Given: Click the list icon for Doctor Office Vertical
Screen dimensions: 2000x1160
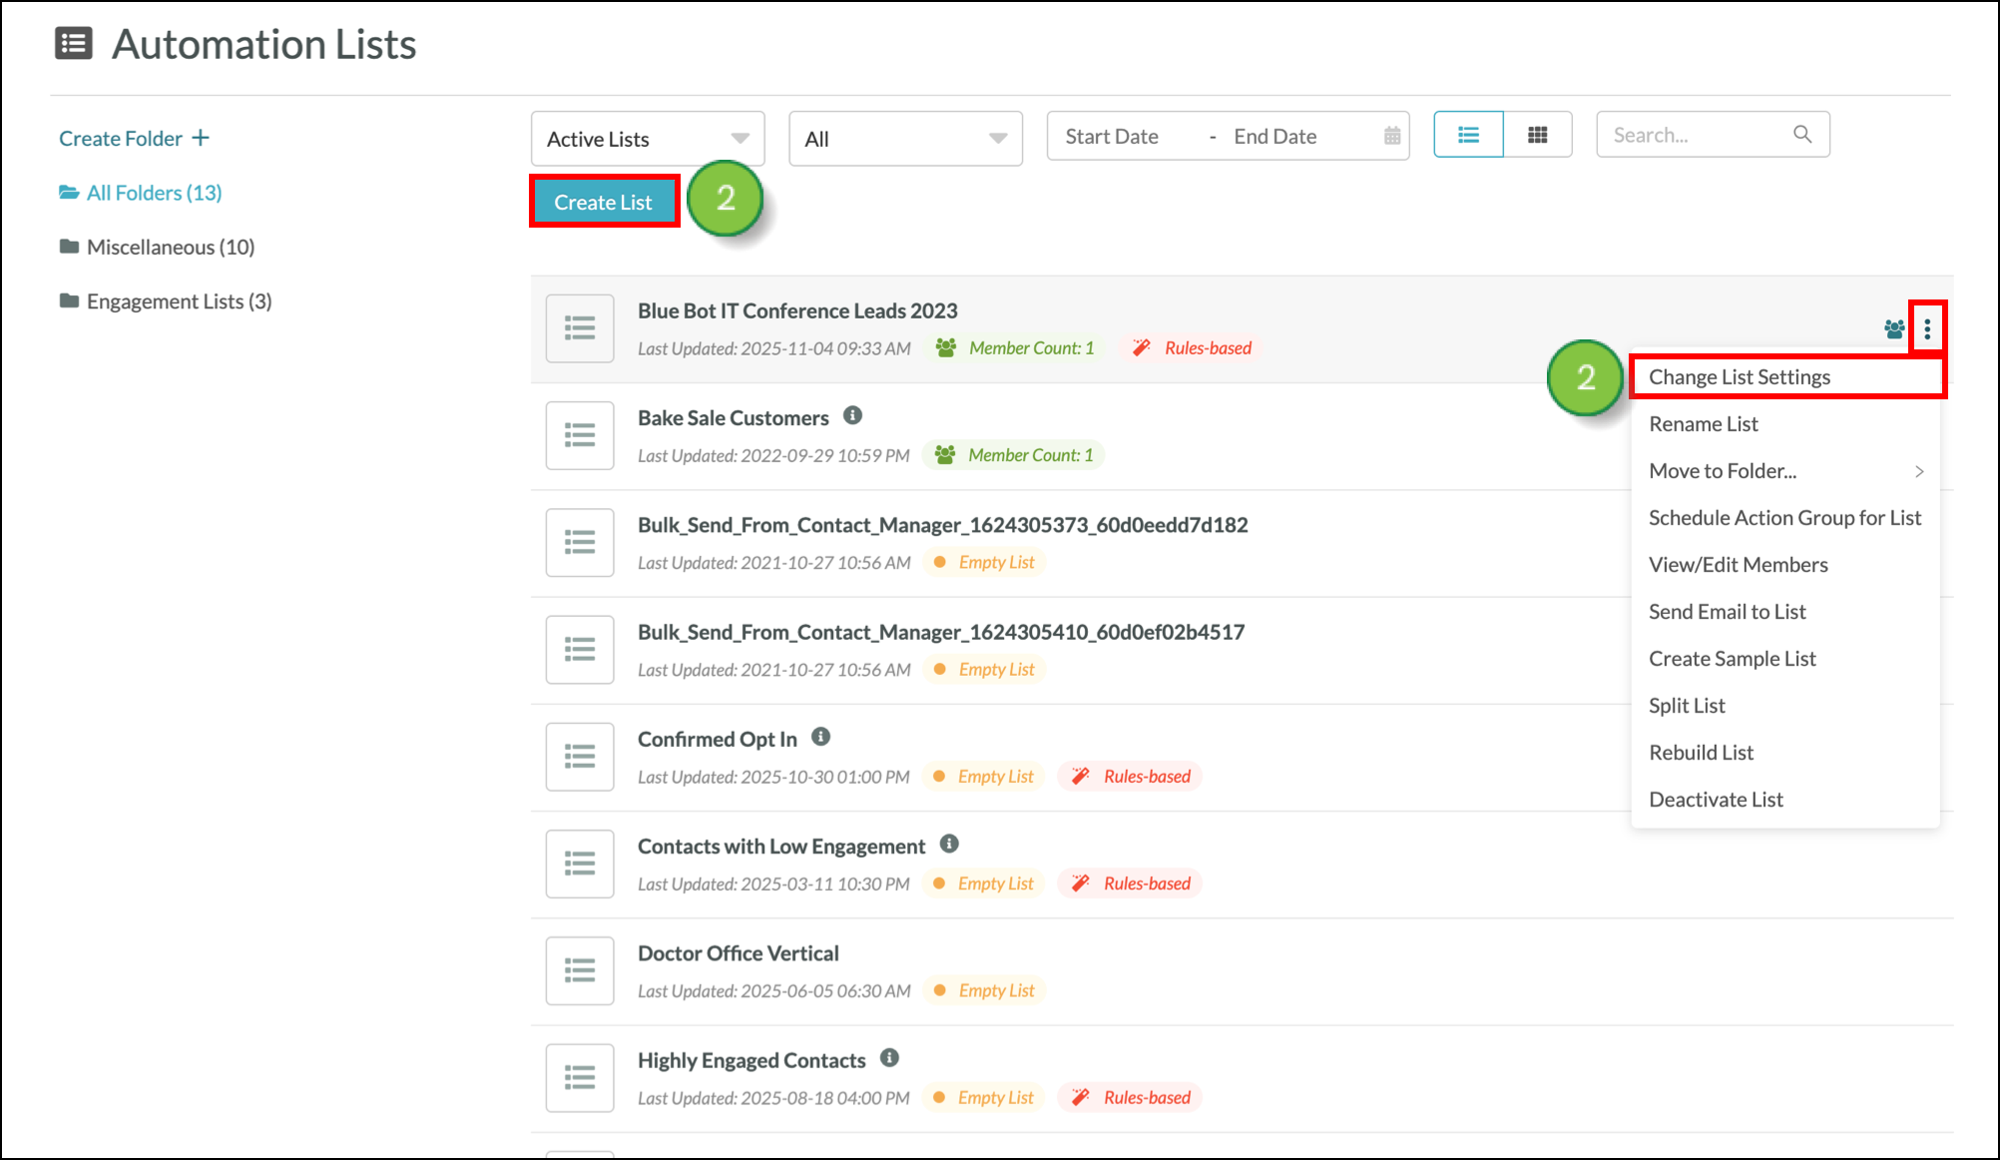Looking at the screenshot, I should point(579,970).
